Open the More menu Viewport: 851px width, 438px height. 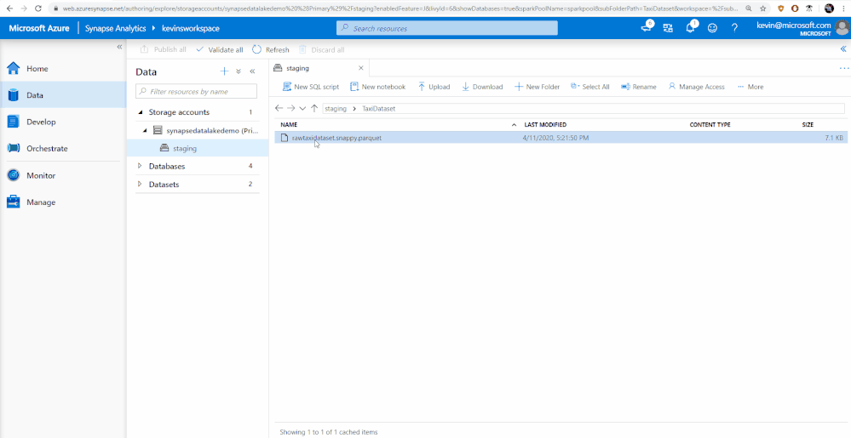750,87
